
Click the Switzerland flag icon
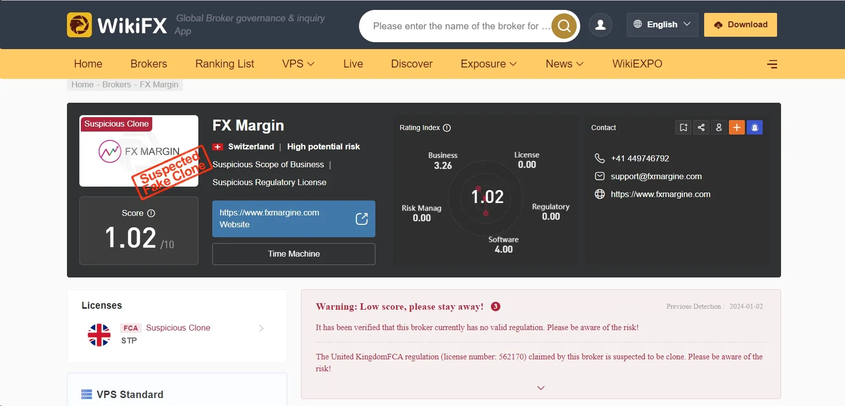click(x=218, y=147)
